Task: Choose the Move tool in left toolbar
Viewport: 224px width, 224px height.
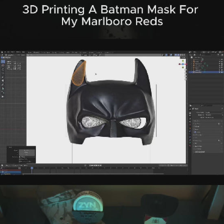Action: (3, 69)
